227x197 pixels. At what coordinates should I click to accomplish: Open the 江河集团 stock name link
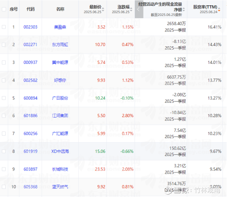(x=60, y=115)
